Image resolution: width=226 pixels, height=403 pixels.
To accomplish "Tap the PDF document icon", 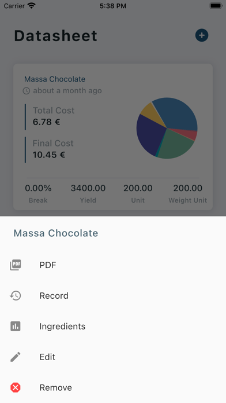I will [16, 265].
